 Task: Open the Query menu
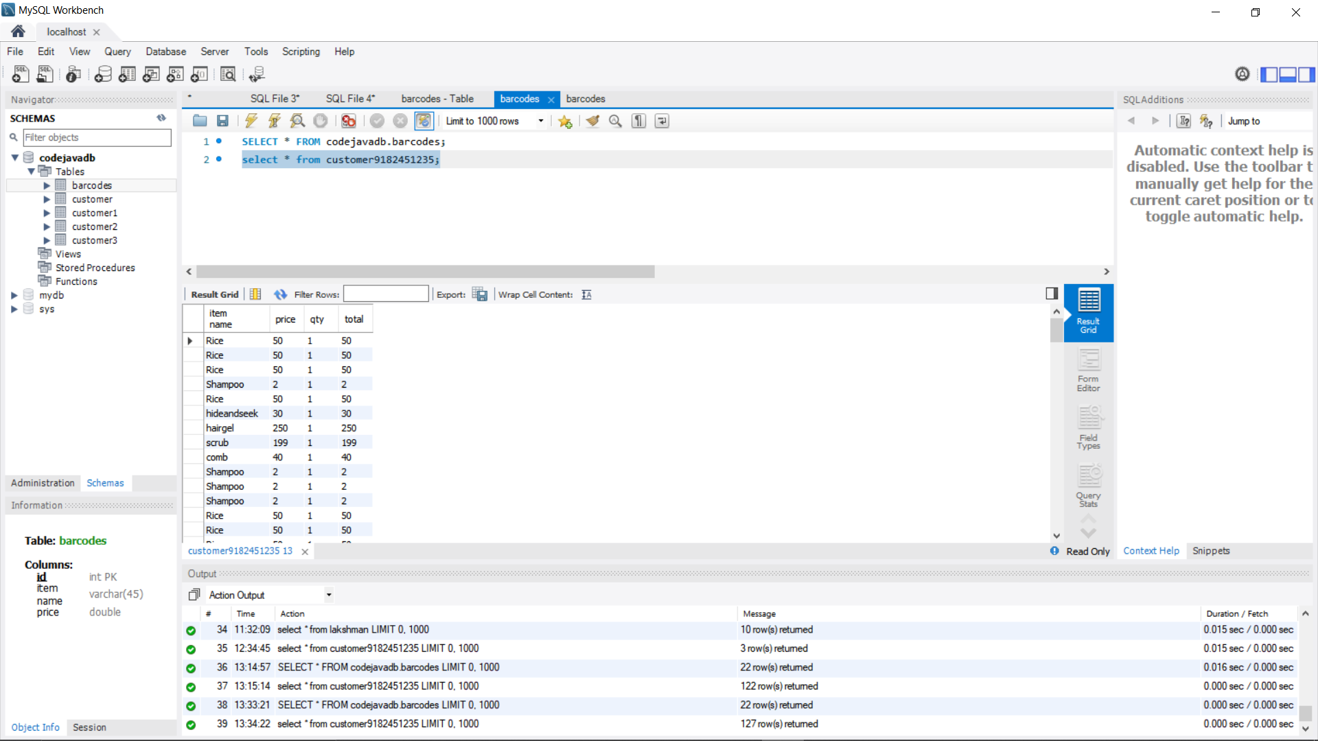[117, 51]
